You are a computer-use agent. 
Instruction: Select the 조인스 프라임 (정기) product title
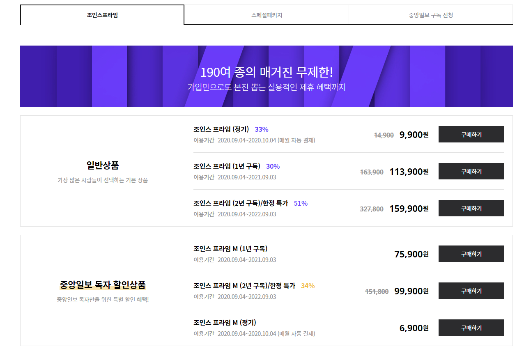click(x=221, y=129)
